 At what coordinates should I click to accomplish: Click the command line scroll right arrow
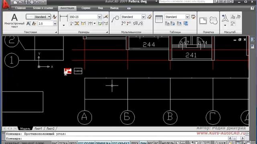243,138
